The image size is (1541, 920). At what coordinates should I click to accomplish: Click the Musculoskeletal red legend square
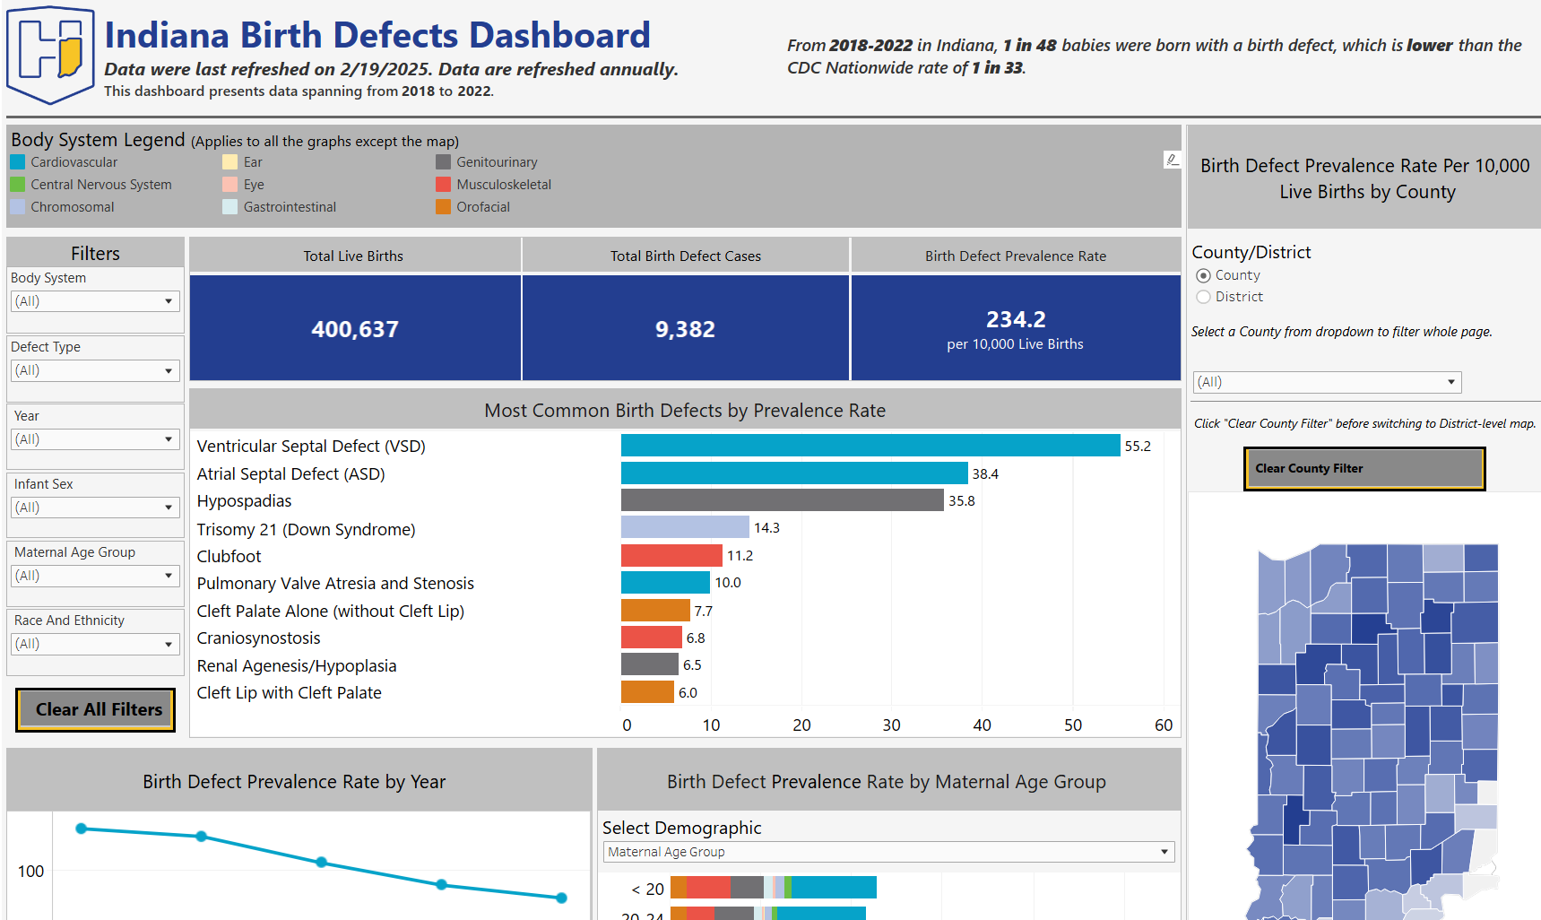443,185
